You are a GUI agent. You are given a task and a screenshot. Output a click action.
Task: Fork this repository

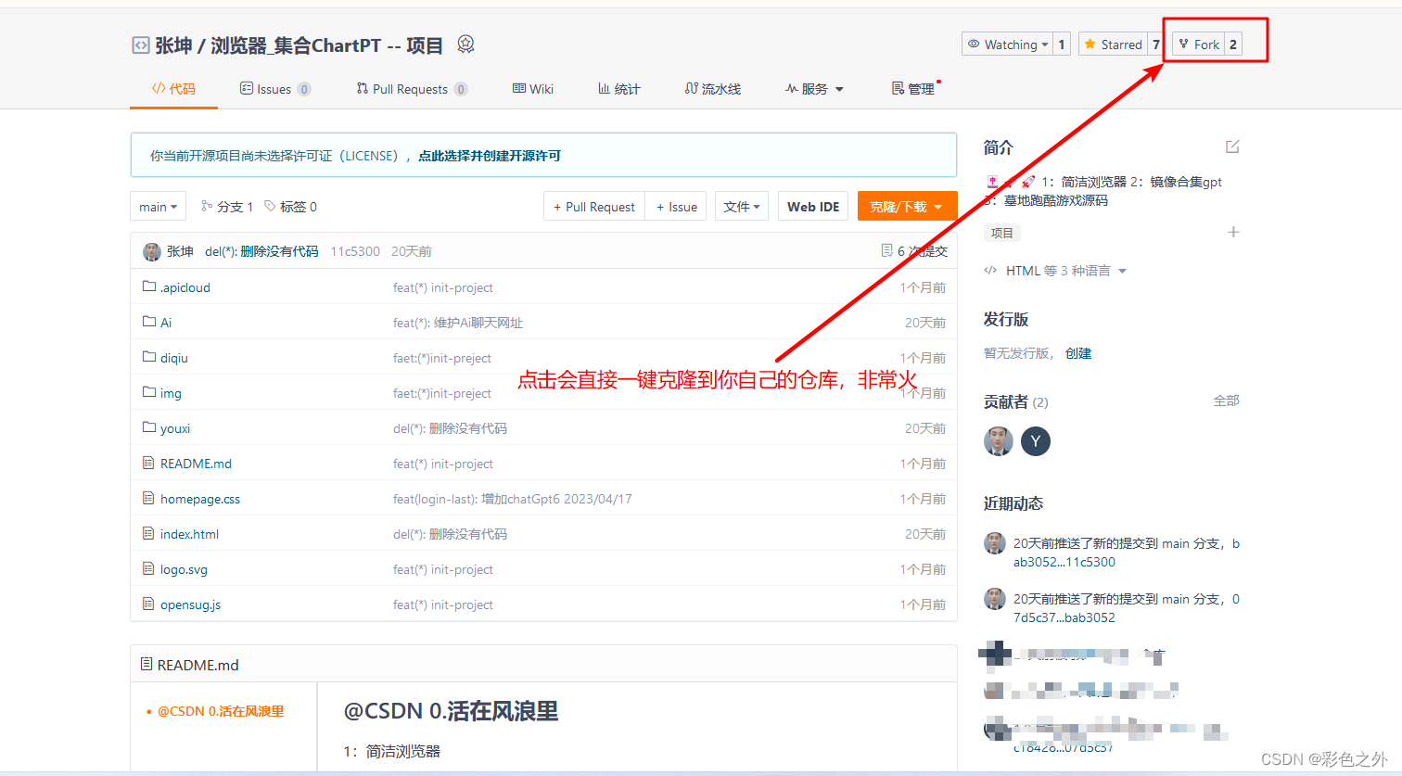tap(1198, 45)
